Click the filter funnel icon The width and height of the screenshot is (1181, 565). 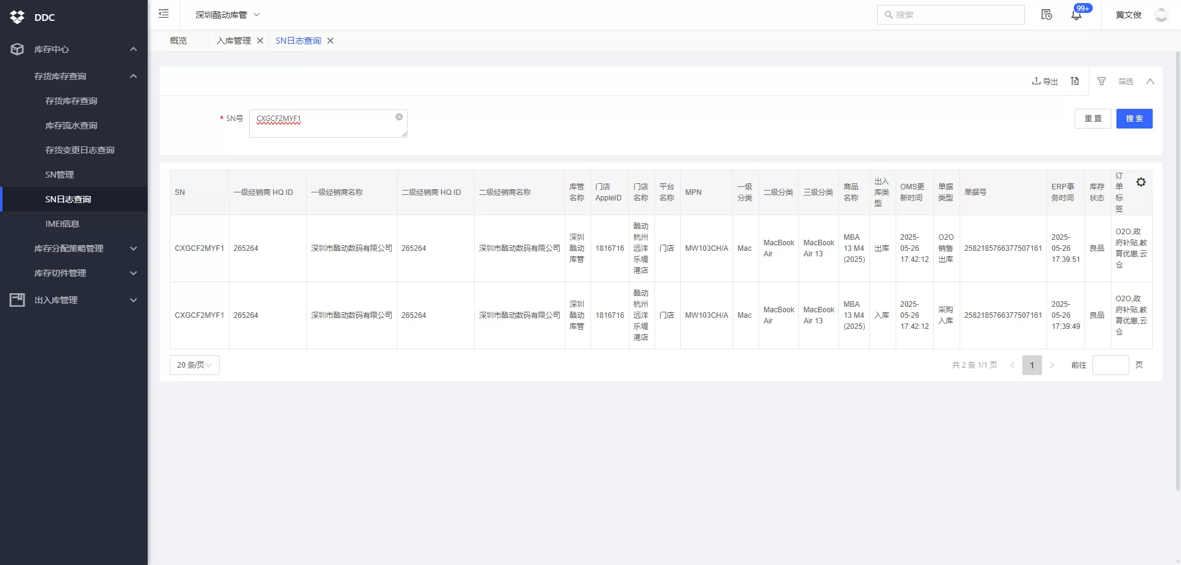(1102, 81)
